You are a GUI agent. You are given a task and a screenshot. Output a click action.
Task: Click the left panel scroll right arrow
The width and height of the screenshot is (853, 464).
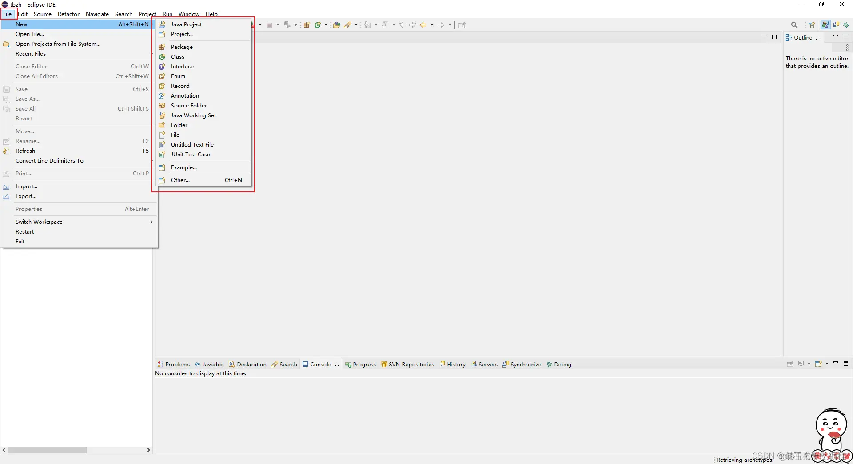149,450
